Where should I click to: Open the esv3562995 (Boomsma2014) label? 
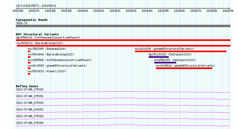[x=47, y=49]
